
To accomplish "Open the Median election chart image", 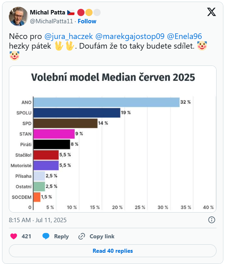I will (113, 139).
